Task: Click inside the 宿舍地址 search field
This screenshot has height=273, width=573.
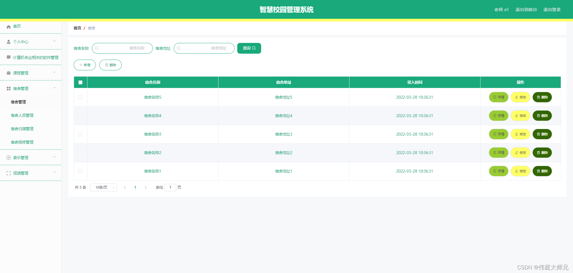Action: [x=204, y=48]
